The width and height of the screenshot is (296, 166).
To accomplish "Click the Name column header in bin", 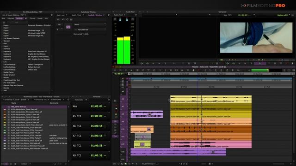I will coord(14,103).
